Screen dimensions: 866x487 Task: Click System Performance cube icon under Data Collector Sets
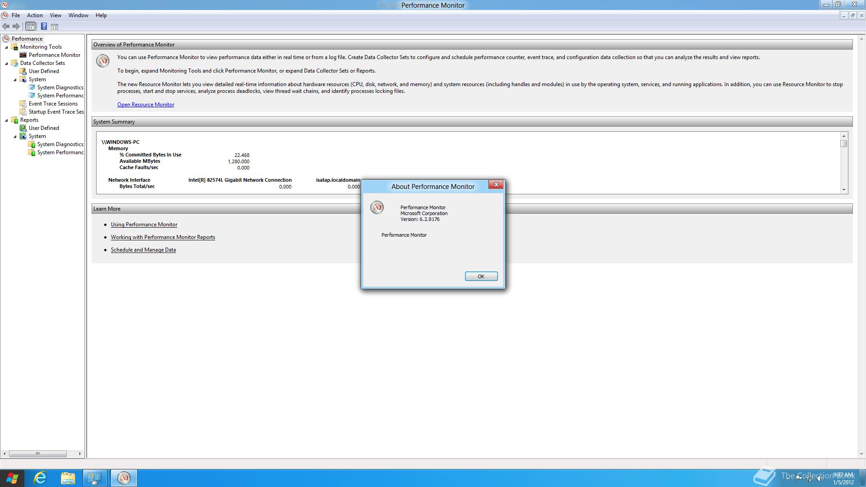click(x=32, y=96)
